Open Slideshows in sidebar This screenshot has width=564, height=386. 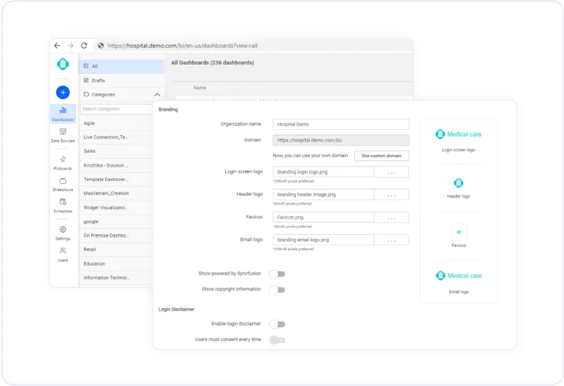point(63,185)
